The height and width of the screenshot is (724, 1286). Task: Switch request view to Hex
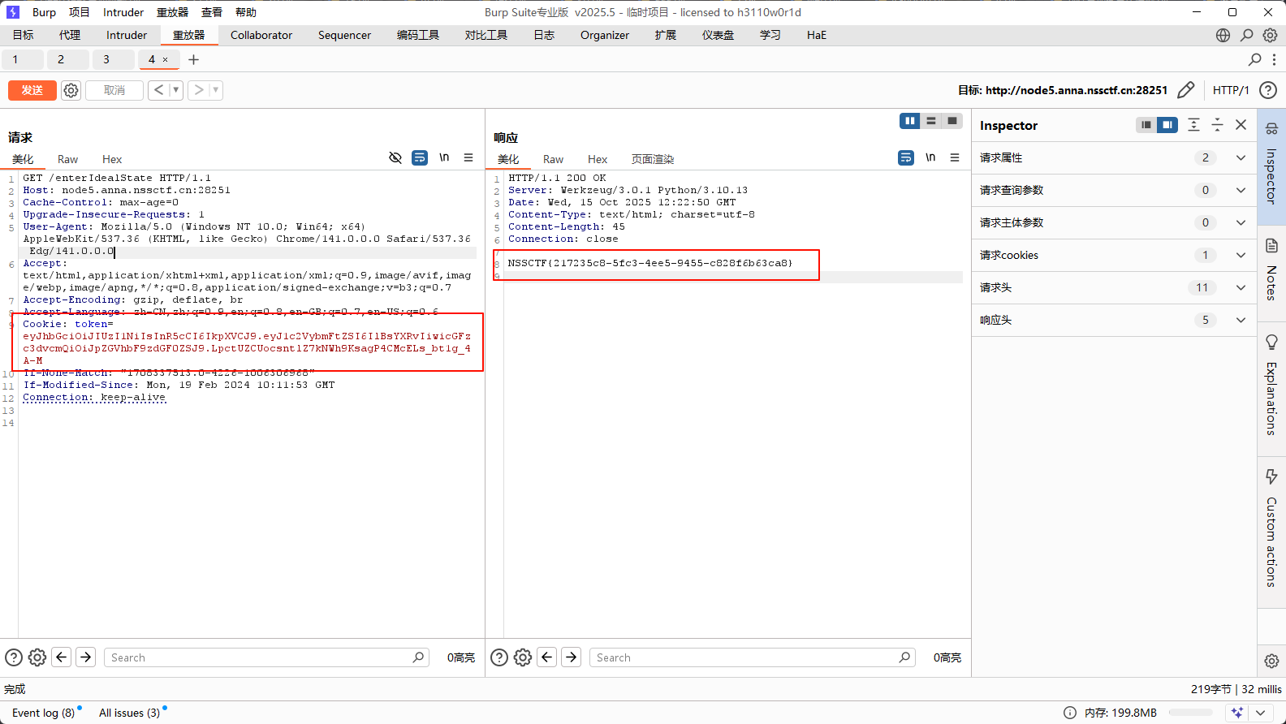tap(112, 159)
